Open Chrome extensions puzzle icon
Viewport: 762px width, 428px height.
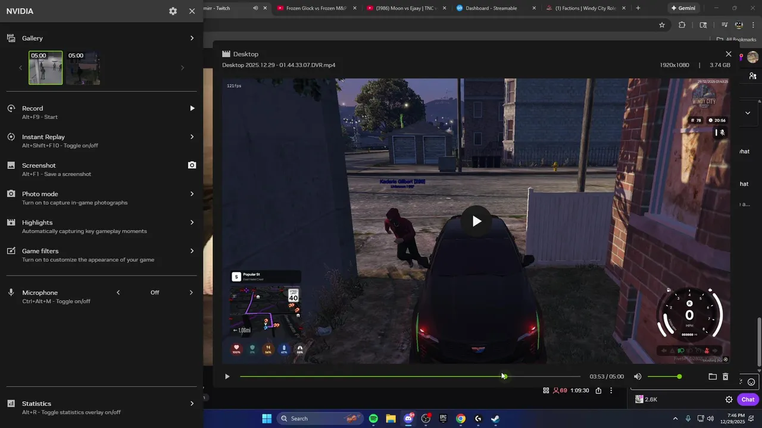tap(682, 25)
